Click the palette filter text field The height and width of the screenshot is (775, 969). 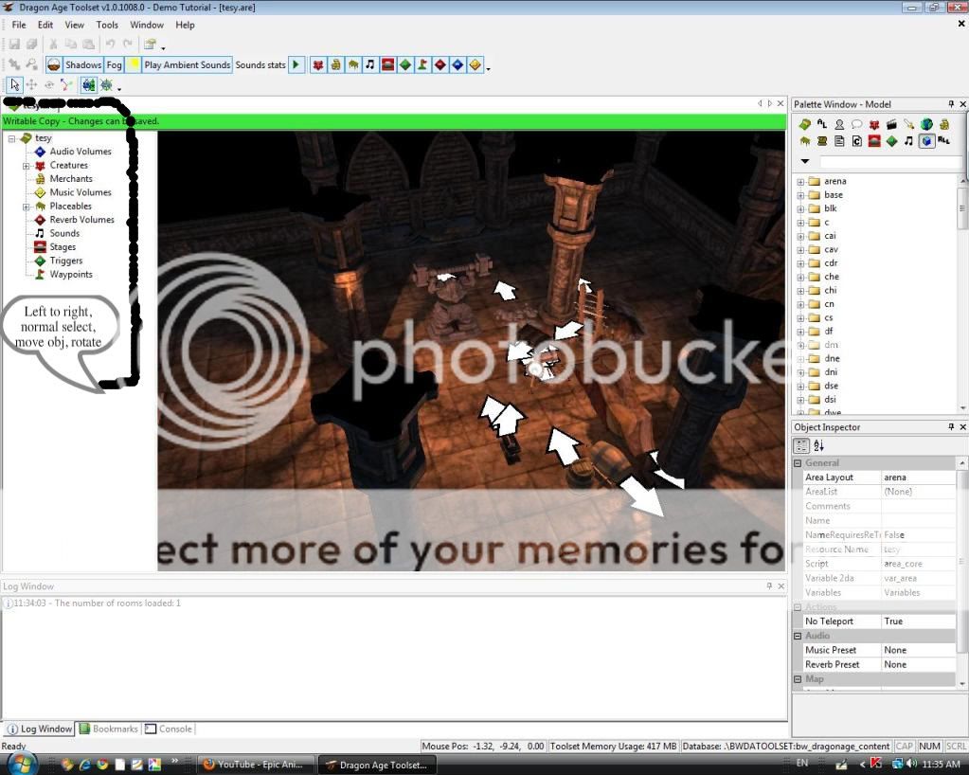pos(888,162)
